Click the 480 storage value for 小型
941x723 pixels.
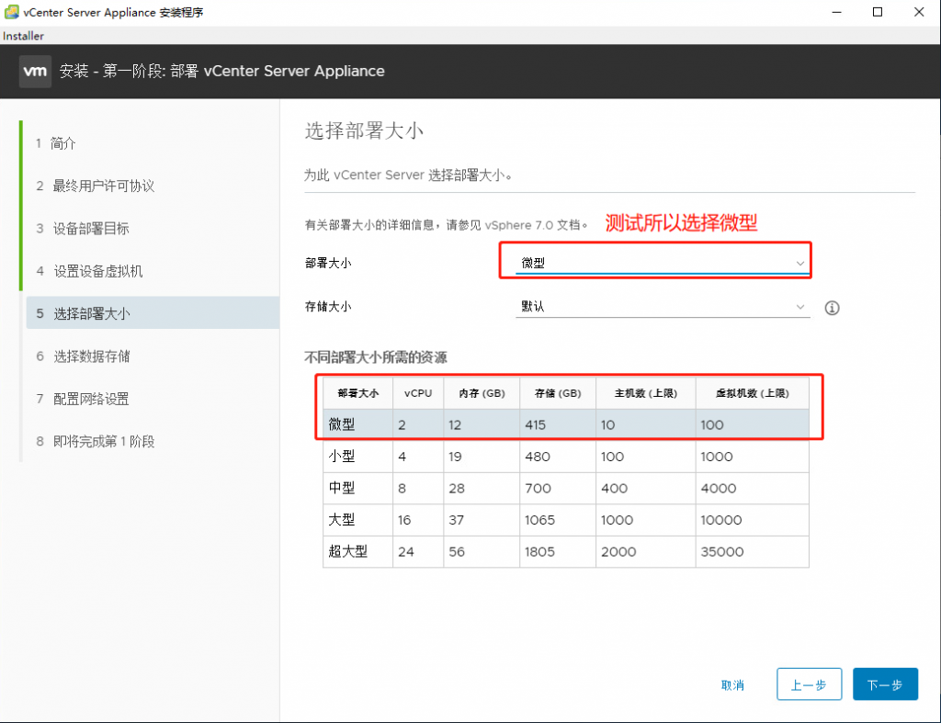pos(537,457)
